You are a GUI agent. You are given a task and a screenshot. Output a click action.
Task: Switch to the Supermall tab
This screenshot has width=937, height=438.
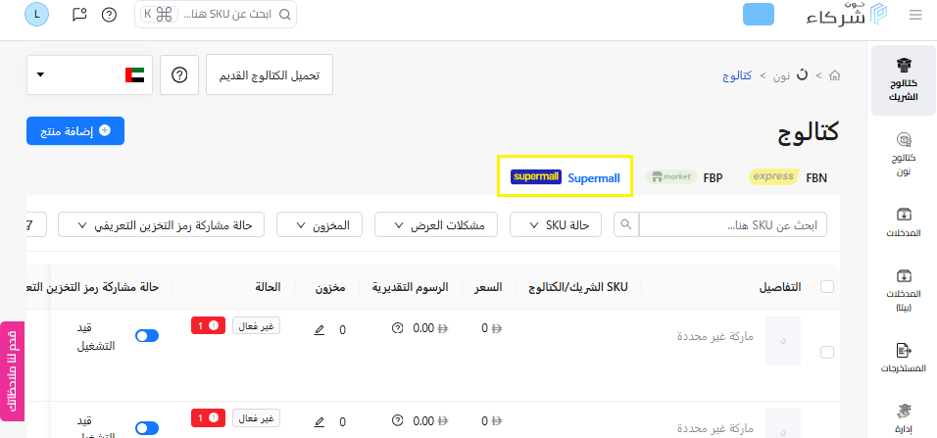[566, 177]
